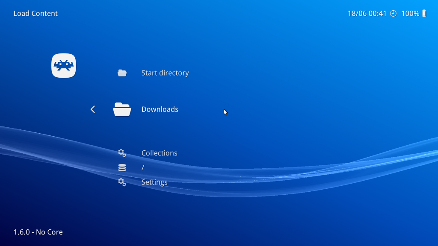This screenshot has height=246, width=438.
Task: Click the "18/06 00:41" date and time
Action: (x=367, y=13)
